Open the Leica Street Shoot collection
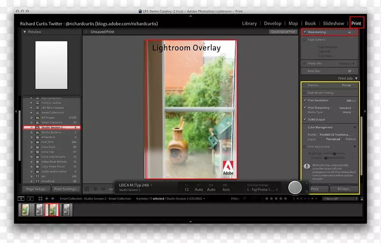The height and width of the screenshot is (243, 381). point(53,167)
